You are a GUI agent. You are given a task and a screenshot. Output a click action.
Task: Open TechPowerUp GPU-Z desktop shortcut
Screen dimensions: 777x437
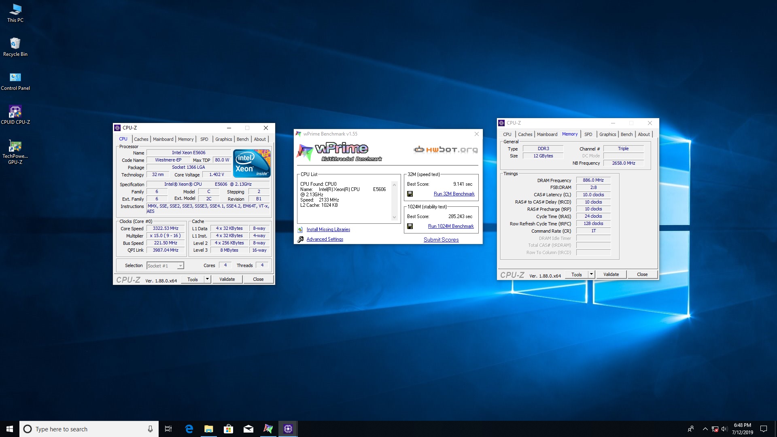(x=15, y=152)
